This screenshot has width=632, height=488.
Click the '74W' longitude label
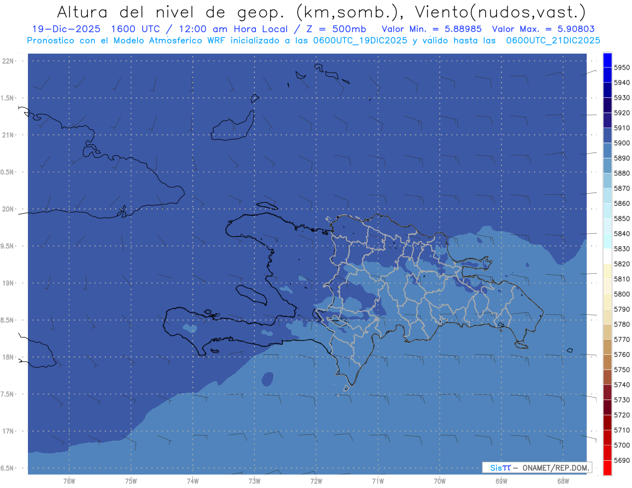(x=193, y=481)
